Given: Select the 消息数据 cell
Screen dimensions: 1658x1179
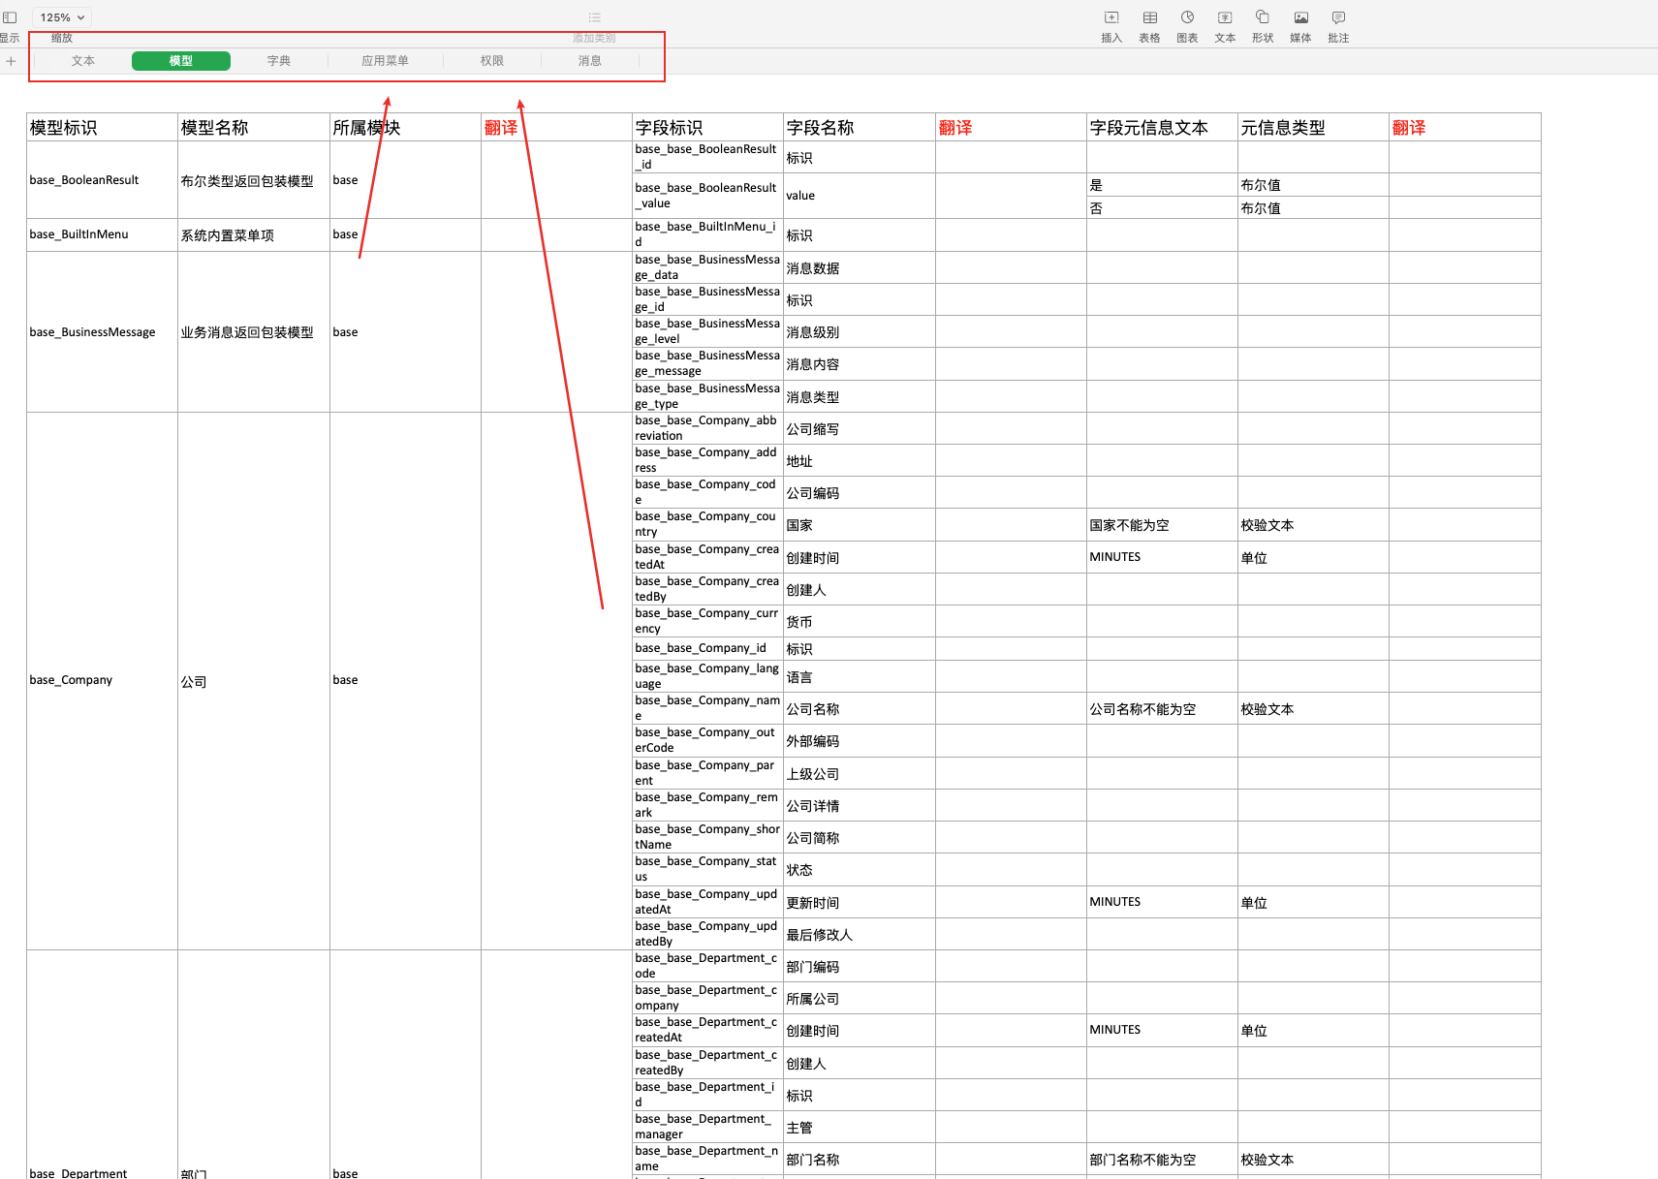Looking at the screenshot, I should (x=860, y=267).
